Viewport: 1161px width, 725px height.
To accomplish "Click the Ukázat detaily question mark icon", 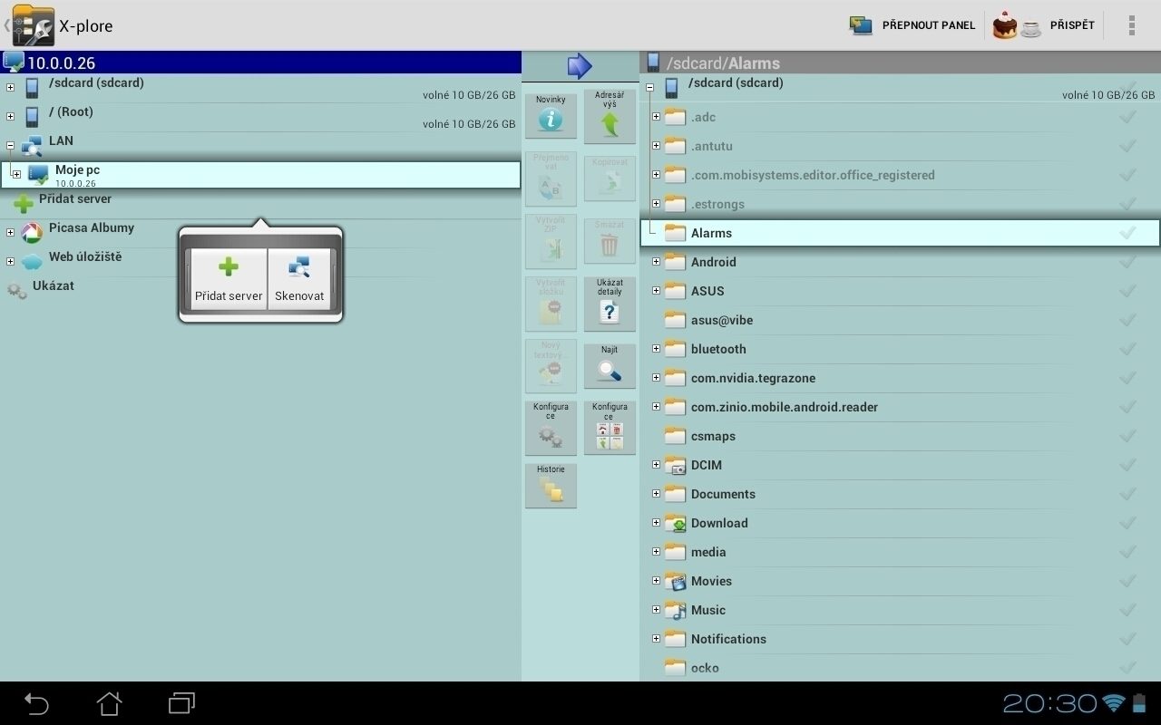I will [x=610, y=304].
